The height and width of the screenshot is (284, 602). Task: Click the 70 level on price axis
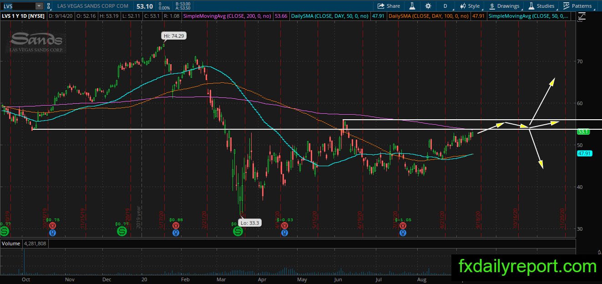(x=580, y=61)
